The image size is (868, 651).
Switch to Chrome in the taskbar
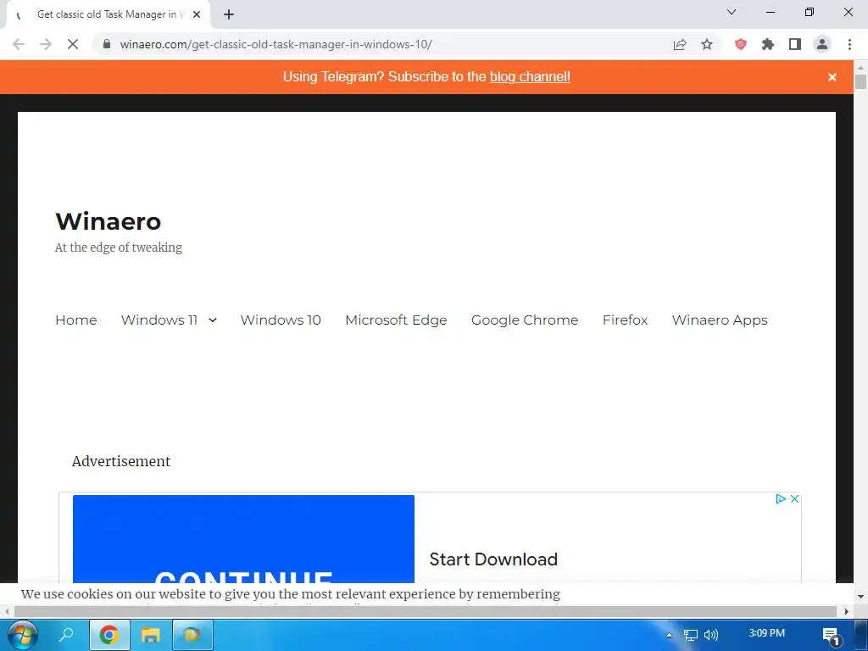pyautogui.click(x=109, y=634)
